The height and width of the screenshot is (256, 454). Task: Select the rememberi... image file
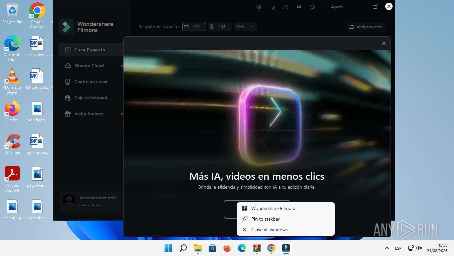point(37,210)
